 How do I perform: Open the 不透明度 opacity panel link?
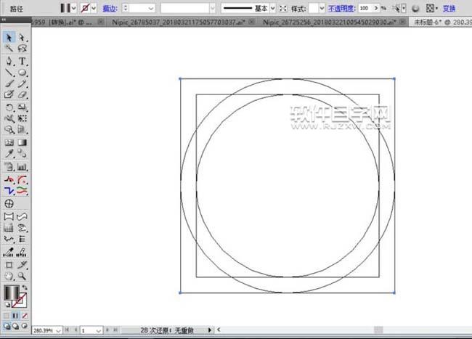342,9
